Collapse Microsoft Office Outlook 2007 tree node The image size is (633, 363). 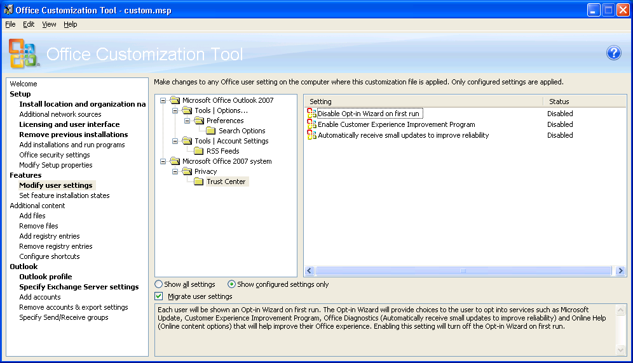click(163, 100)
